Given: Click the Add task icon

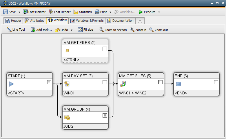Looking at the screenshot, I should coord(33,30).
